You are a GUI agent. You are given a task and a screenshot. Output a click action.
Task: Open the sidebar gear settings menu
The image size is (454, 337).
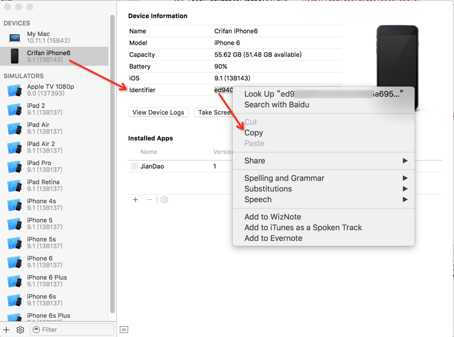[x=20, y=330]
